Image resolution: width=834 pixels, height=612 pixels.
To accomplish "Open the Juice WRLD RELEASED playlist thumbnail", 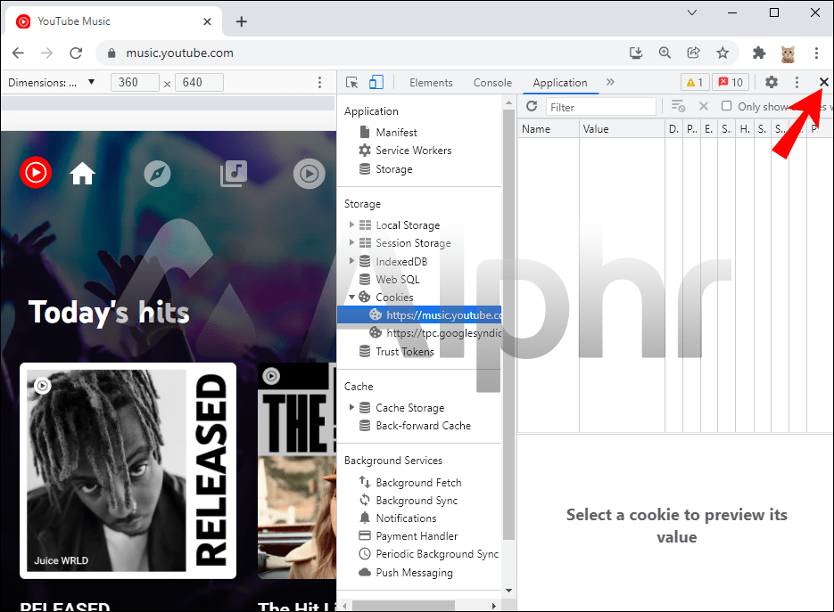I will (128, 470).
